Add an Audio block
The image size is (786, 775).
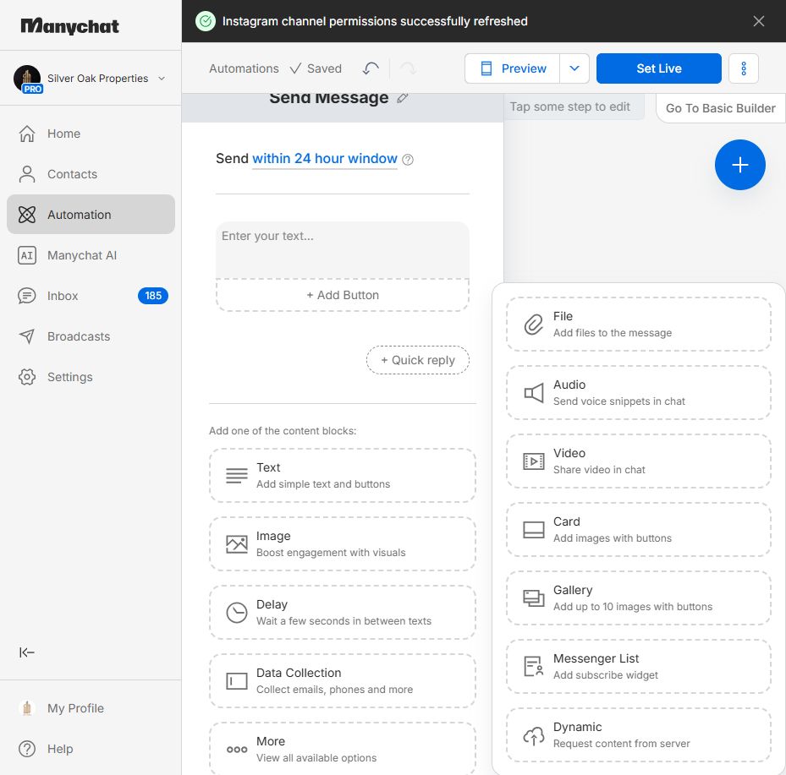639,392
